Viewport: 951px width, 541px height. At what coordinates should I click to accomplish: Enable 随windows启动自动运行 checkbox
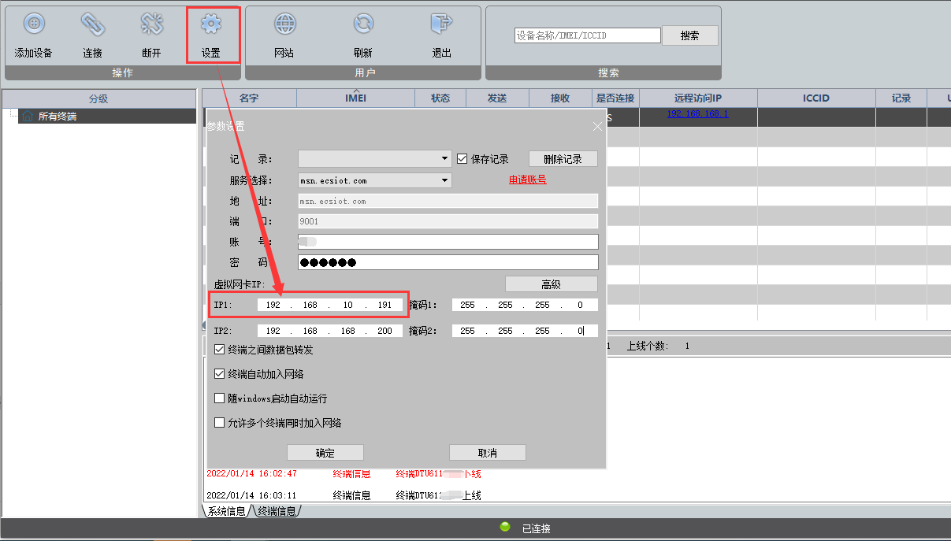click(x=220, y=398)
